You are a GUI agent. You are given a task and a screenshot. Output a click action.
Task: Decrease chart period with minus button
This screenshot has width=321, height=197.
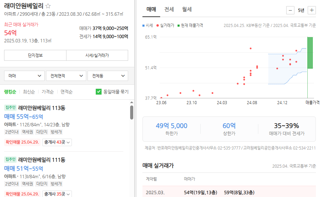pos(290,10)
